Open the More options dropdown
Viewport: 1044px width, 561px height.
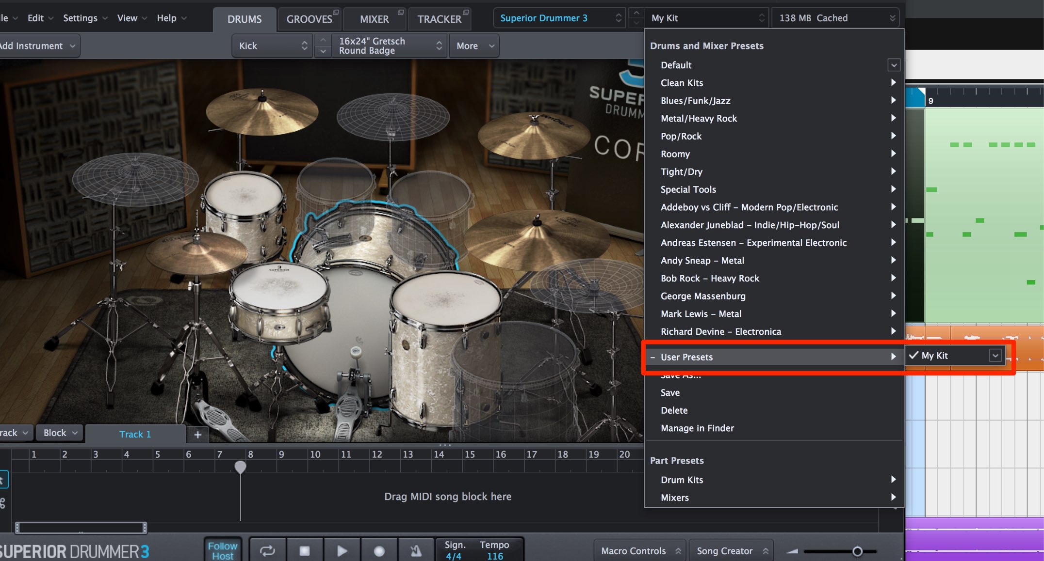pos(474,46)
